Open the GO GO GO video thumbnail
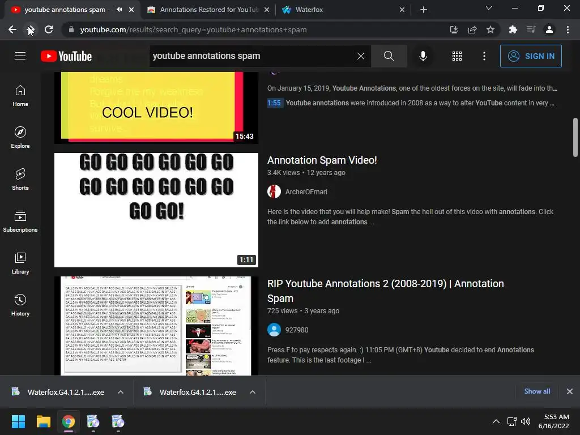 click(156, 210)
